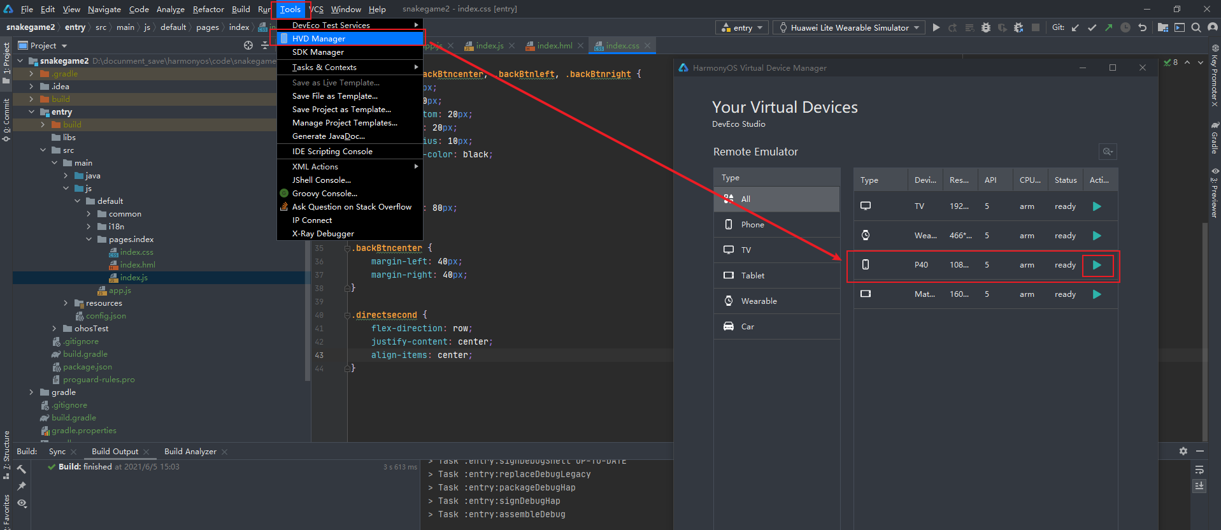Collapse the snakegame2 root folder
Viewport: 1221px width, 530px height.
[x=20, y=61]
